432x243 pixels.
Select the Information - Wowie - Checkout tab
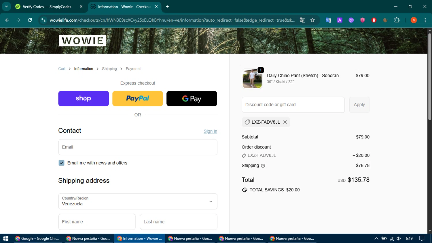pyautogui.click(x=124, y=7)
